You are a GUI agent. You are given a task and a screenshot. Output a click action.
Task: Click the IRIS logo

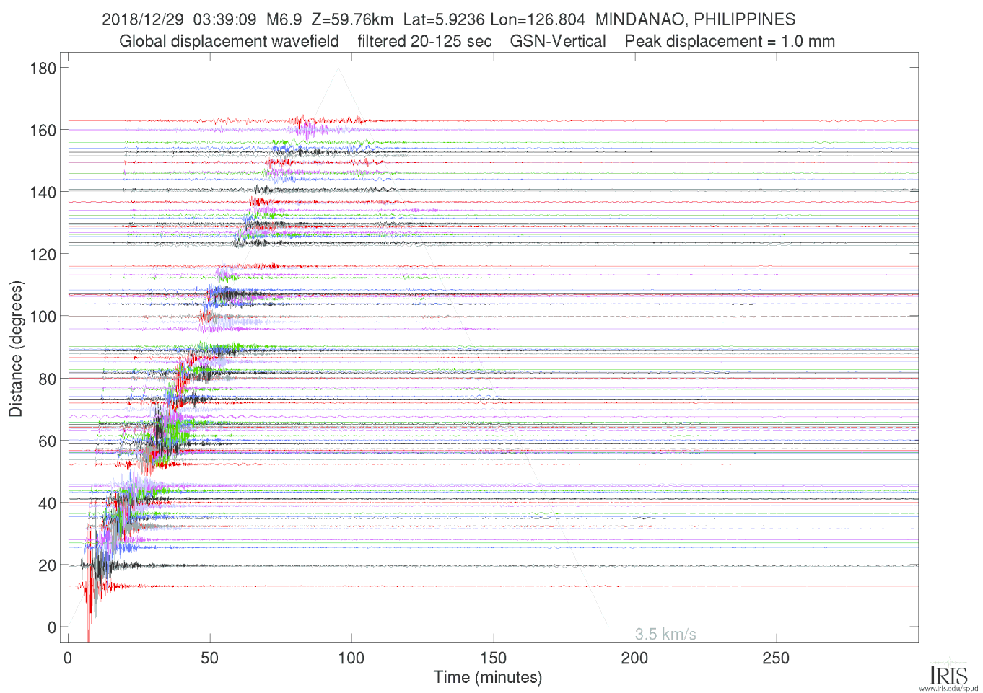948,674
